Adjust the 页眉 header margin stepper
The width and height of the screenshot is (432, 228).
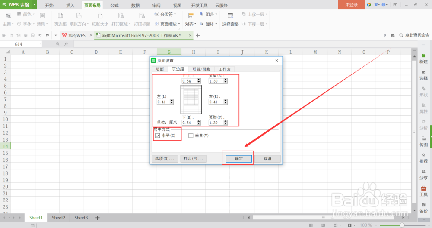coord(226,81)
